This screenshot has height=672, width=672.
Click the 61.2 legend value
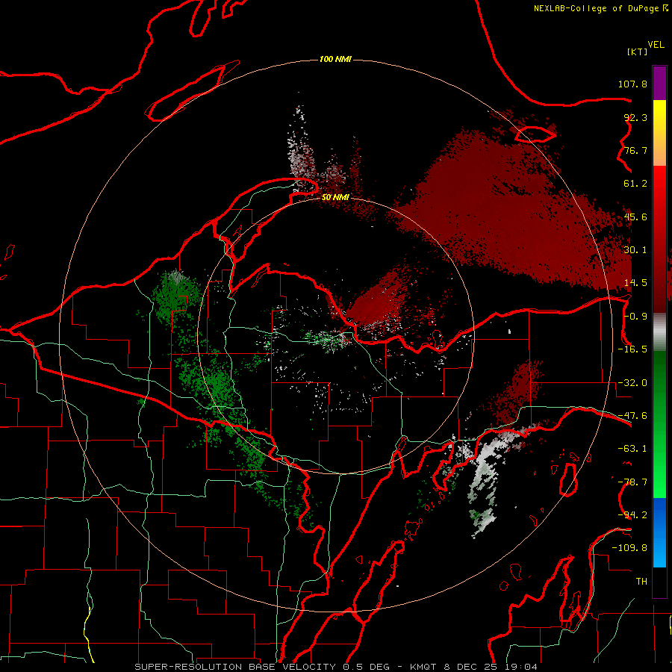click(635, 184)
